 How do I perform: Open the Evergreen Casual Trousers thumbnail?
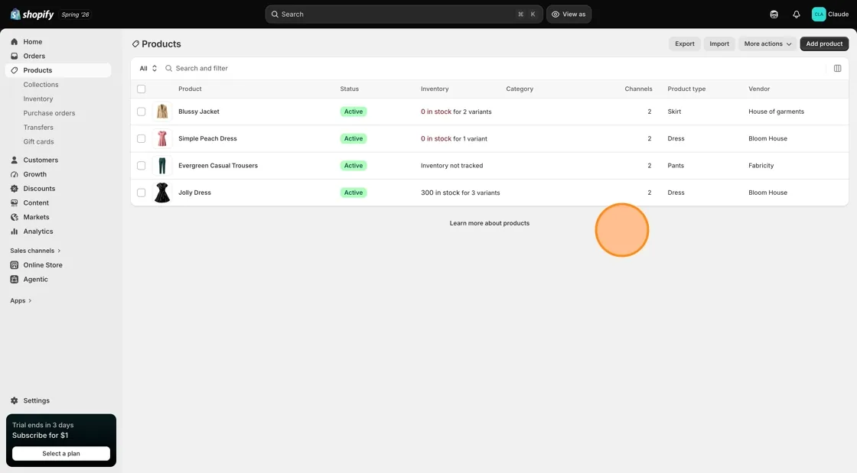coord(161,165)
